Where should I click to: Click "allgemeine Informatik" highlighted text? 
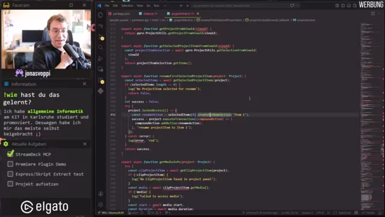point(55,111)
